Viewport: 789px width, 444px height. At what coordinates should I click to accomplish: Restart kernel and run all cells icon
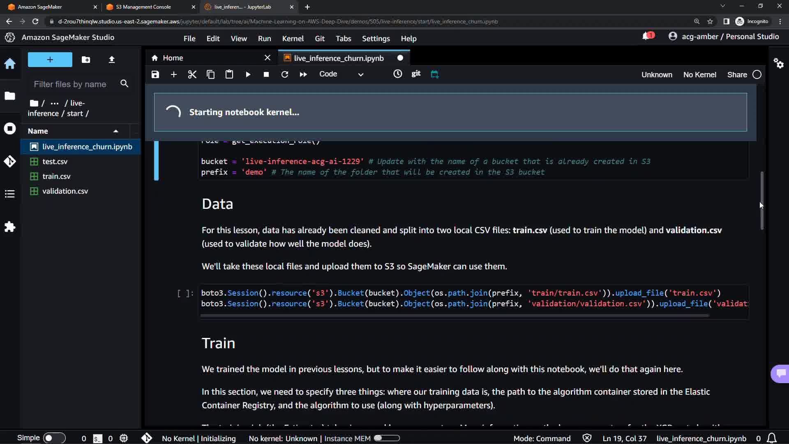coord(303,74)
